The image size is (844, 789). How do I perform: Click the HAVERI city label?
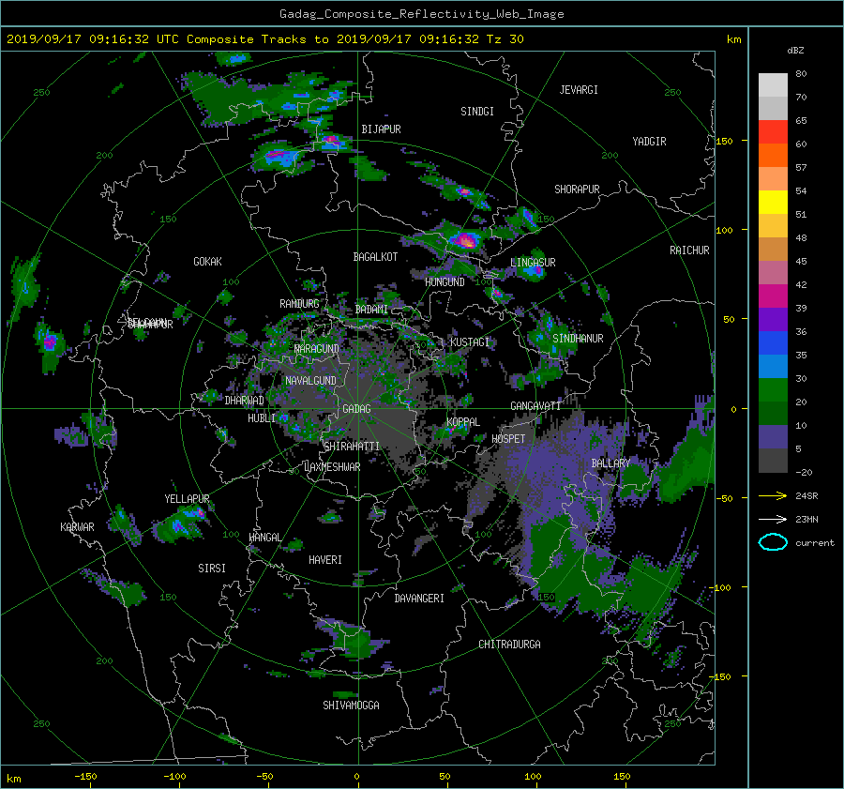pyautogui.click(x=325, y=560)
